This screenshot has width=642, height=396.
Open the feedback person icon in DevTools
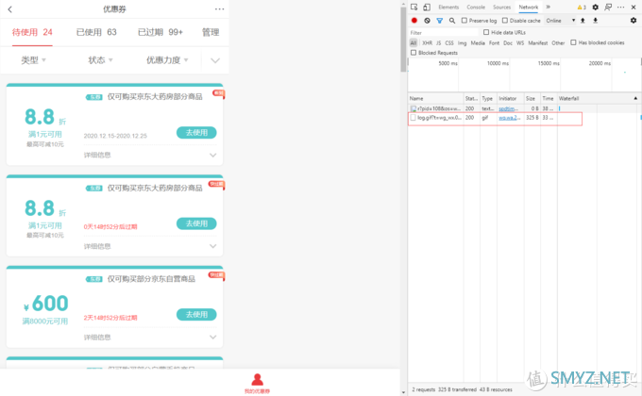608,7
